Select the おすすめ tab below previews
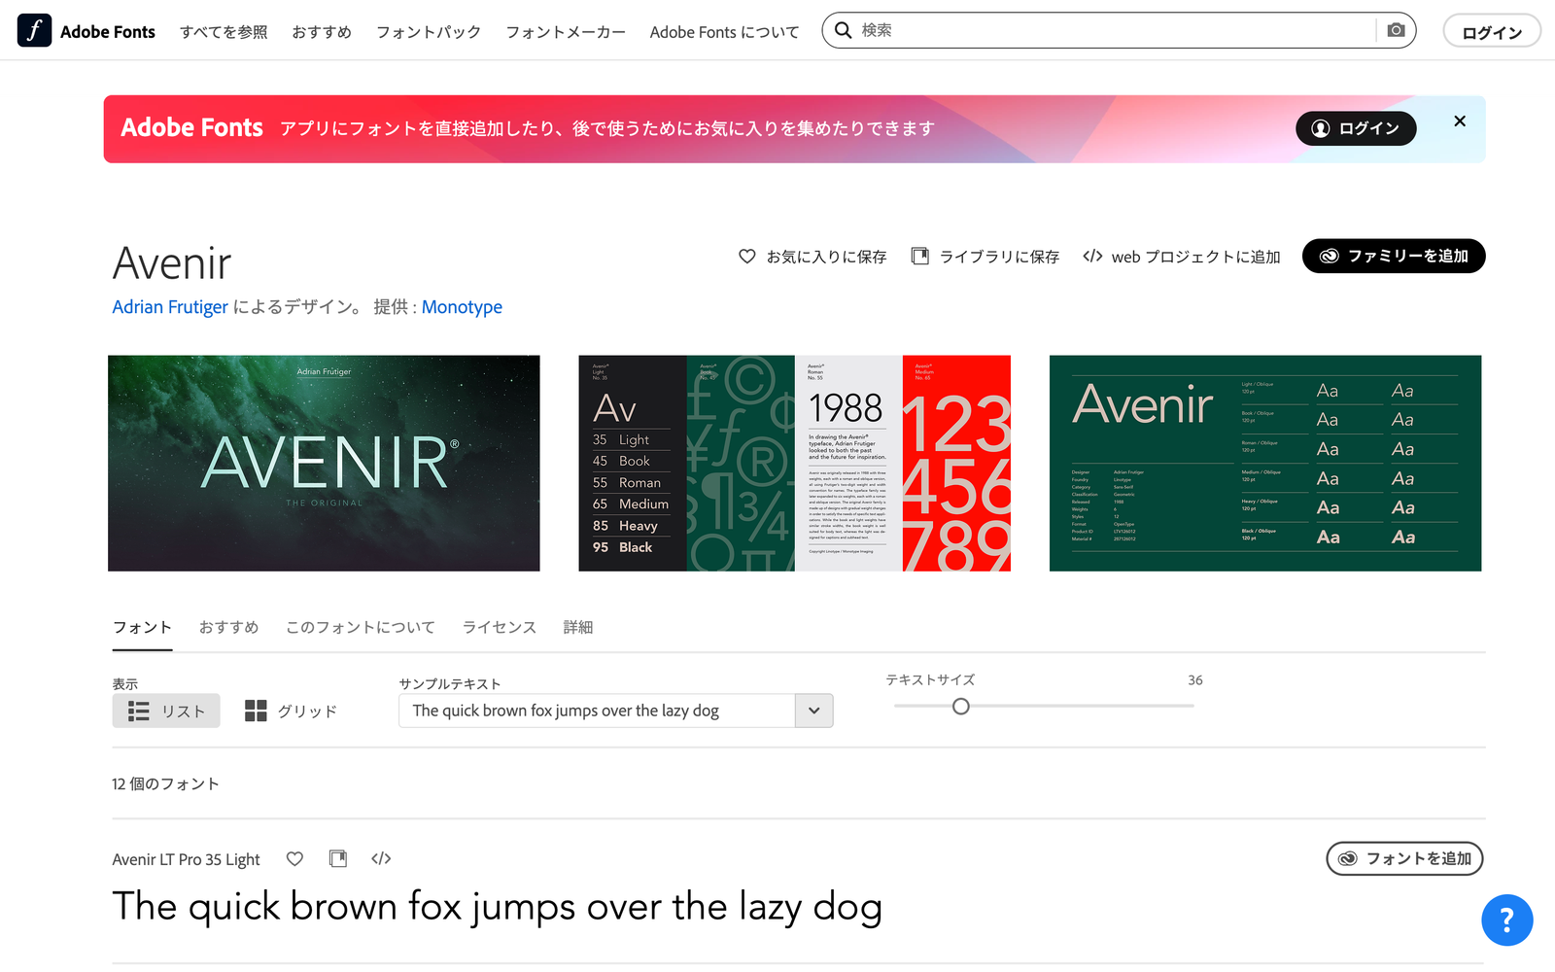 pos(228,627)
